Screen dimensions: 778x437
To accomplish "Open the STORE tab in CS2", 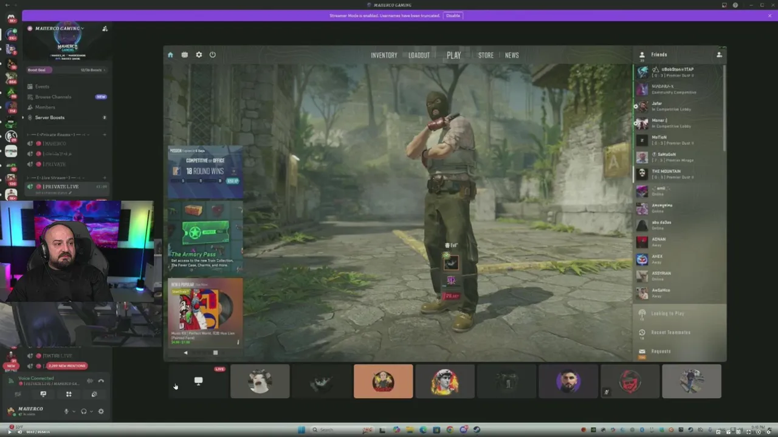I will (486, 55).
